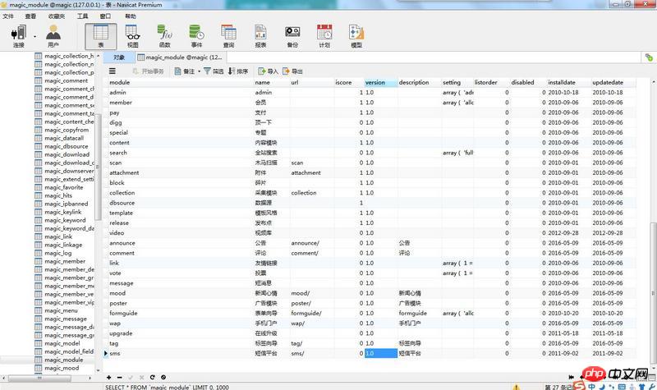Select magic_log in the table tree
Viewport: 657px width, 390px height.
point(57,253)
